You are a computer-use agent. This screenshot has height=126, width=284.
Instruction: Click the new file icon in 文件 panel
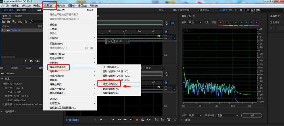[x=14, y=22]
